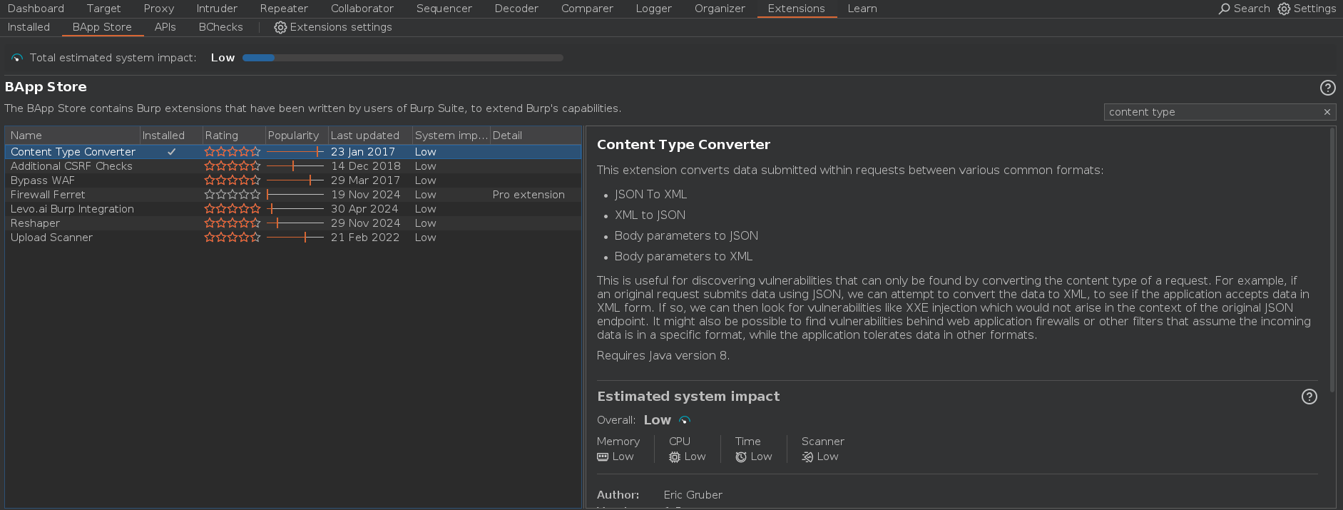Select the Additional CSRF Checks extension
Viewport: 1343px width, 510px height.
293,166
